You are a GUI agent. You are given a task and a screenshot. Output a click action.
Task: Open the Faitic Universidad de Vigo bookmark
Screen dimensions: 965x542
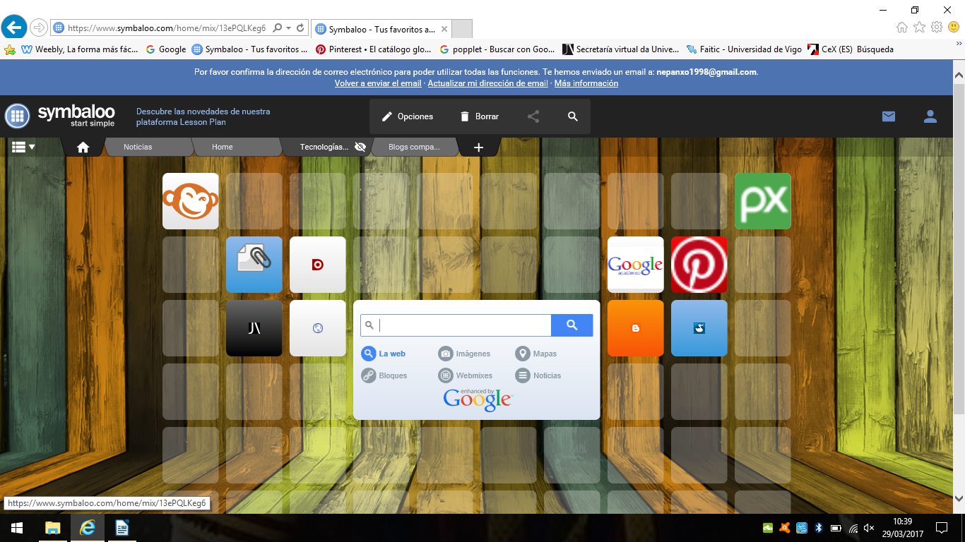tap(745, 49)
